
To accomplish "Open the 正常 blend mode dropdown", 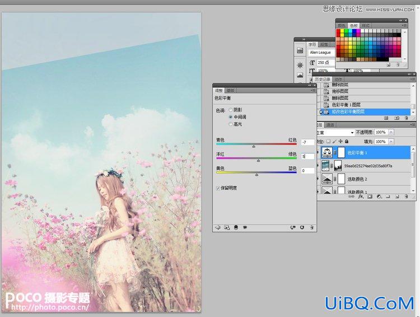I will pyautogui.click(x=335, y=133).
